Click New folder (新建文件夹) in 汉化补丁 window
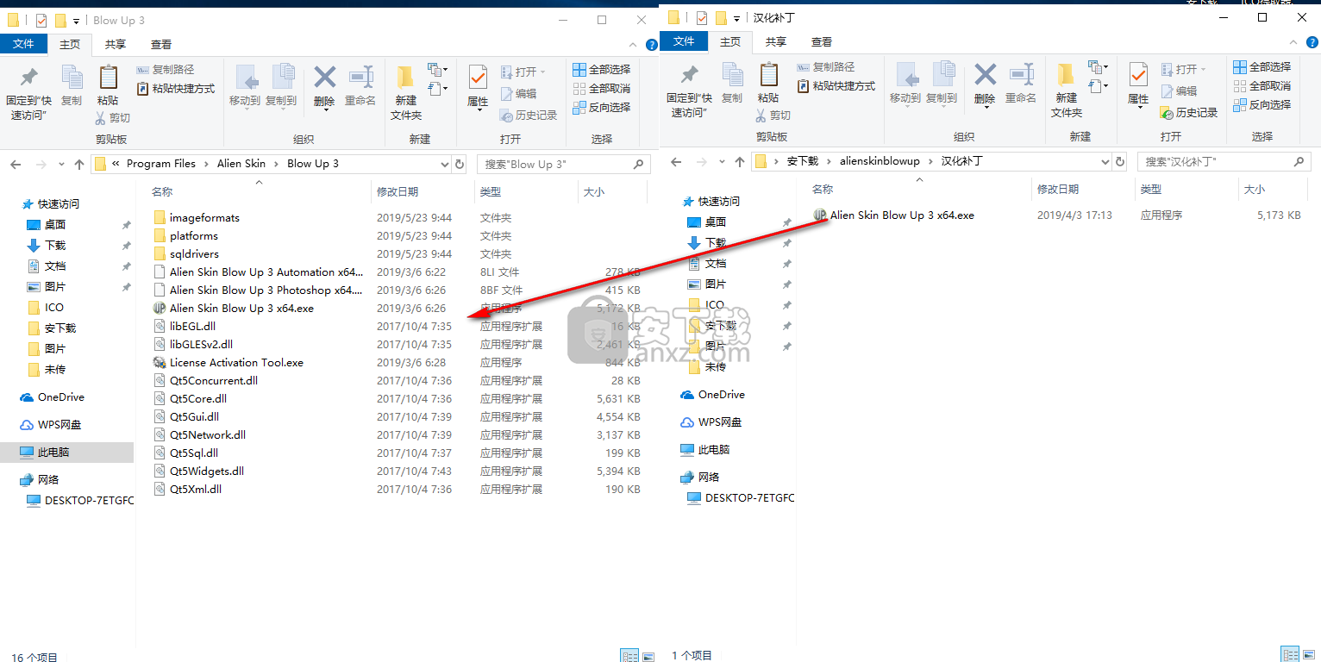1321x662 pixels. (1067, 91)
